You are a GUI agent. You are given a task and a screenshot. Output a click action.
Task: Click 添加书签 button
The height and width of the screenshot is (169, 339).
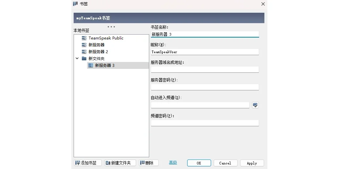coord(88,163)
